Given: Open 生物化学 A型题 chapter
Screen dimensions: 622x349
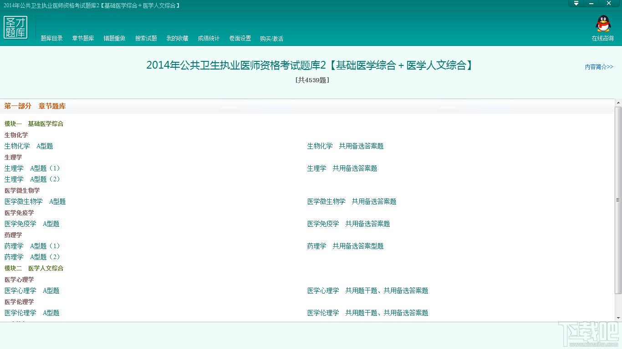Looking at the screenshot, I should point(30,146).
